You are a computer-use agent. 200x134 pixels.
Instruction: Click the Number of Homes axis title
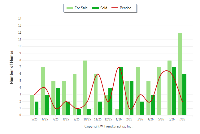tap(11, 67)
